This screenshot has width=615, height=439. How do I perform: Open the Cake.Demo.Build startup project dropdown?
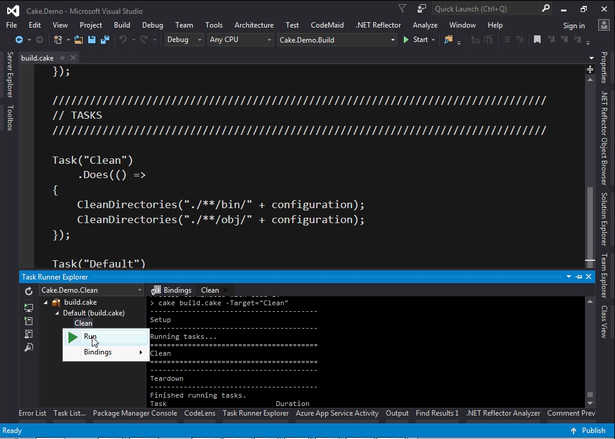pyautogui.click(x=337, y=40)
